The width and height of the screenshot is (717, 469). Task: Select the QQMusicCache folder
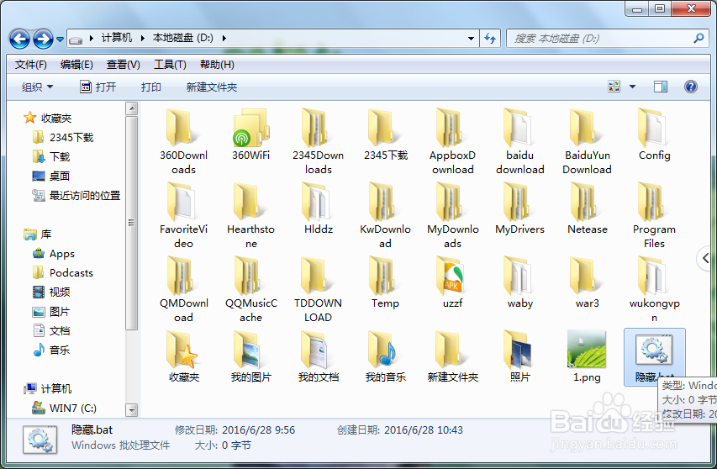[251, 290]
